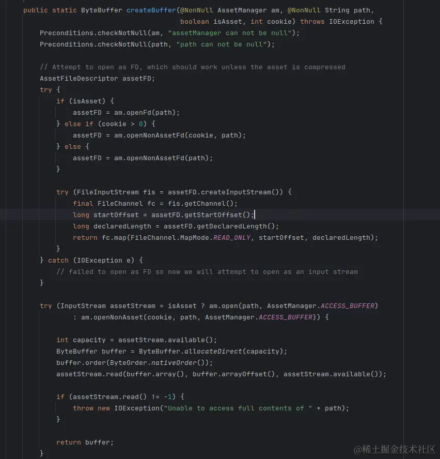The width and height of the screenshot is (440, 459).
Task: Click the long declaredLength line
Action: 176,226
